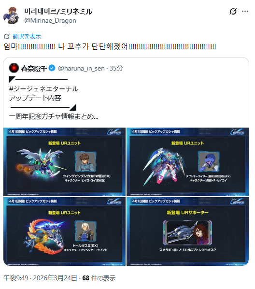
Task: Open the Wing Gundam Zero EW image
Action: [x=64, y=161]
